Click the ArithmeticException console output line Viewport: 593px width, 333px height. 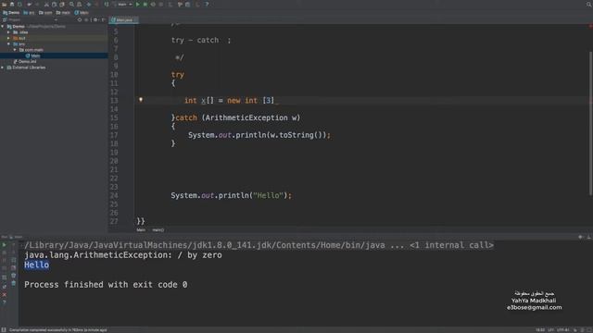123,255
